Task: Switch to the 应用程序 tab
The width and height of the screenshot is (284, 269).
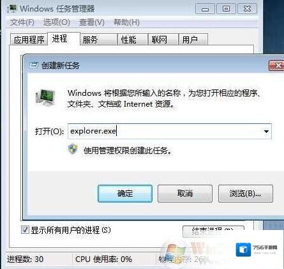Action: point(29,40)
